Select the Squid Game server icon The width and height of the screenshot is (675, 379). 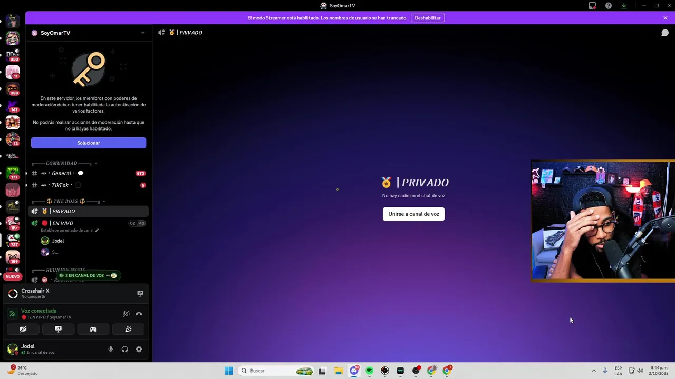click(13, 156)
